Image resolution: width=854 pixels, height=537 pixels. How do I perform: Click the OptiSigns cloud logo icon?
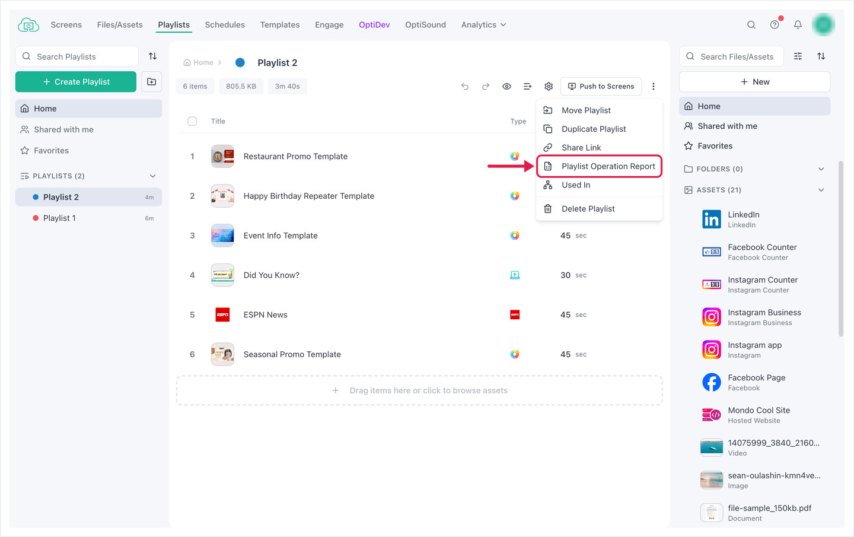click(x=28, y=25)
